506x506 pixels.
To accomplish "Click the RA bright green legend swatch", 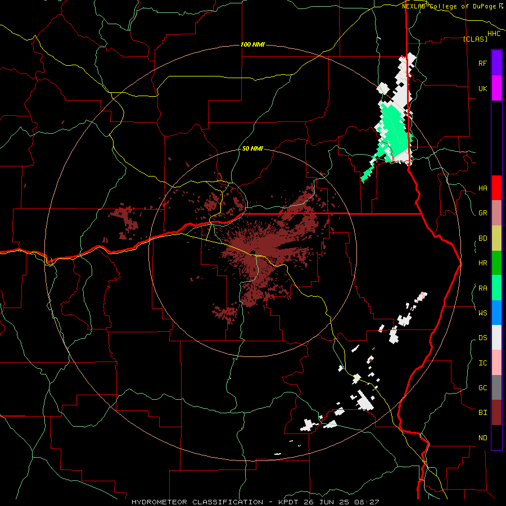I will point(496,288).
